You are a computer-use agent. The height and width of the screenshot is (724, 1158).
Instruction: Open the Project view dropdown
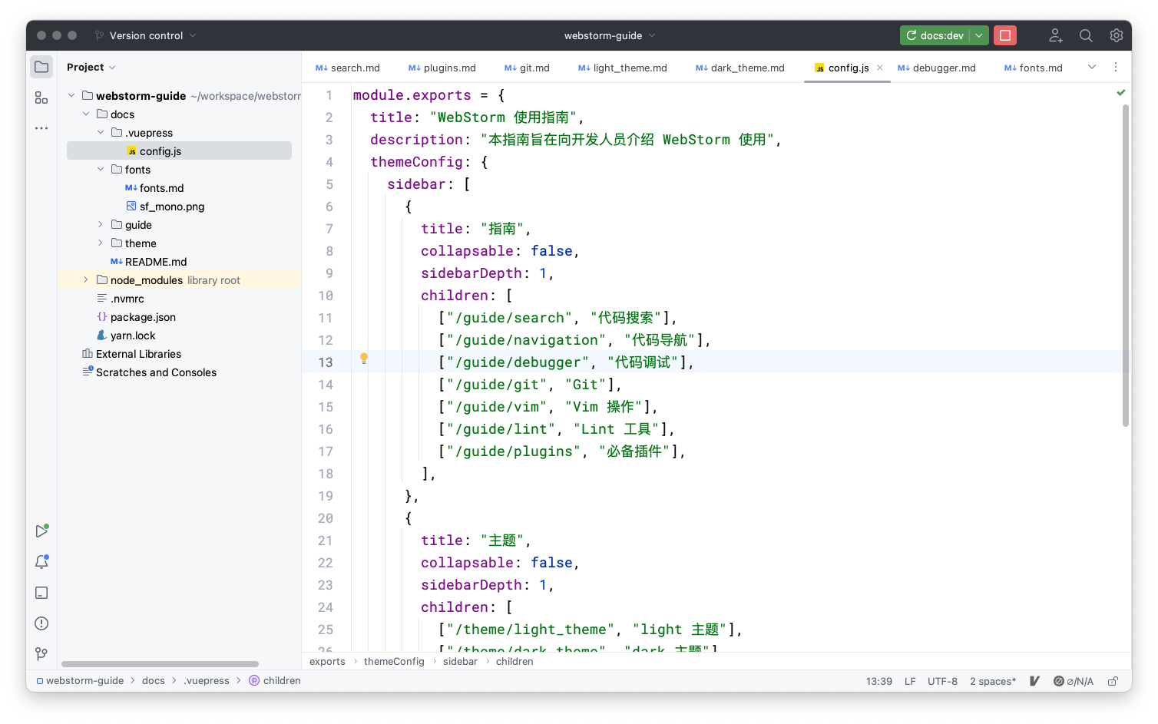point(91,68)
